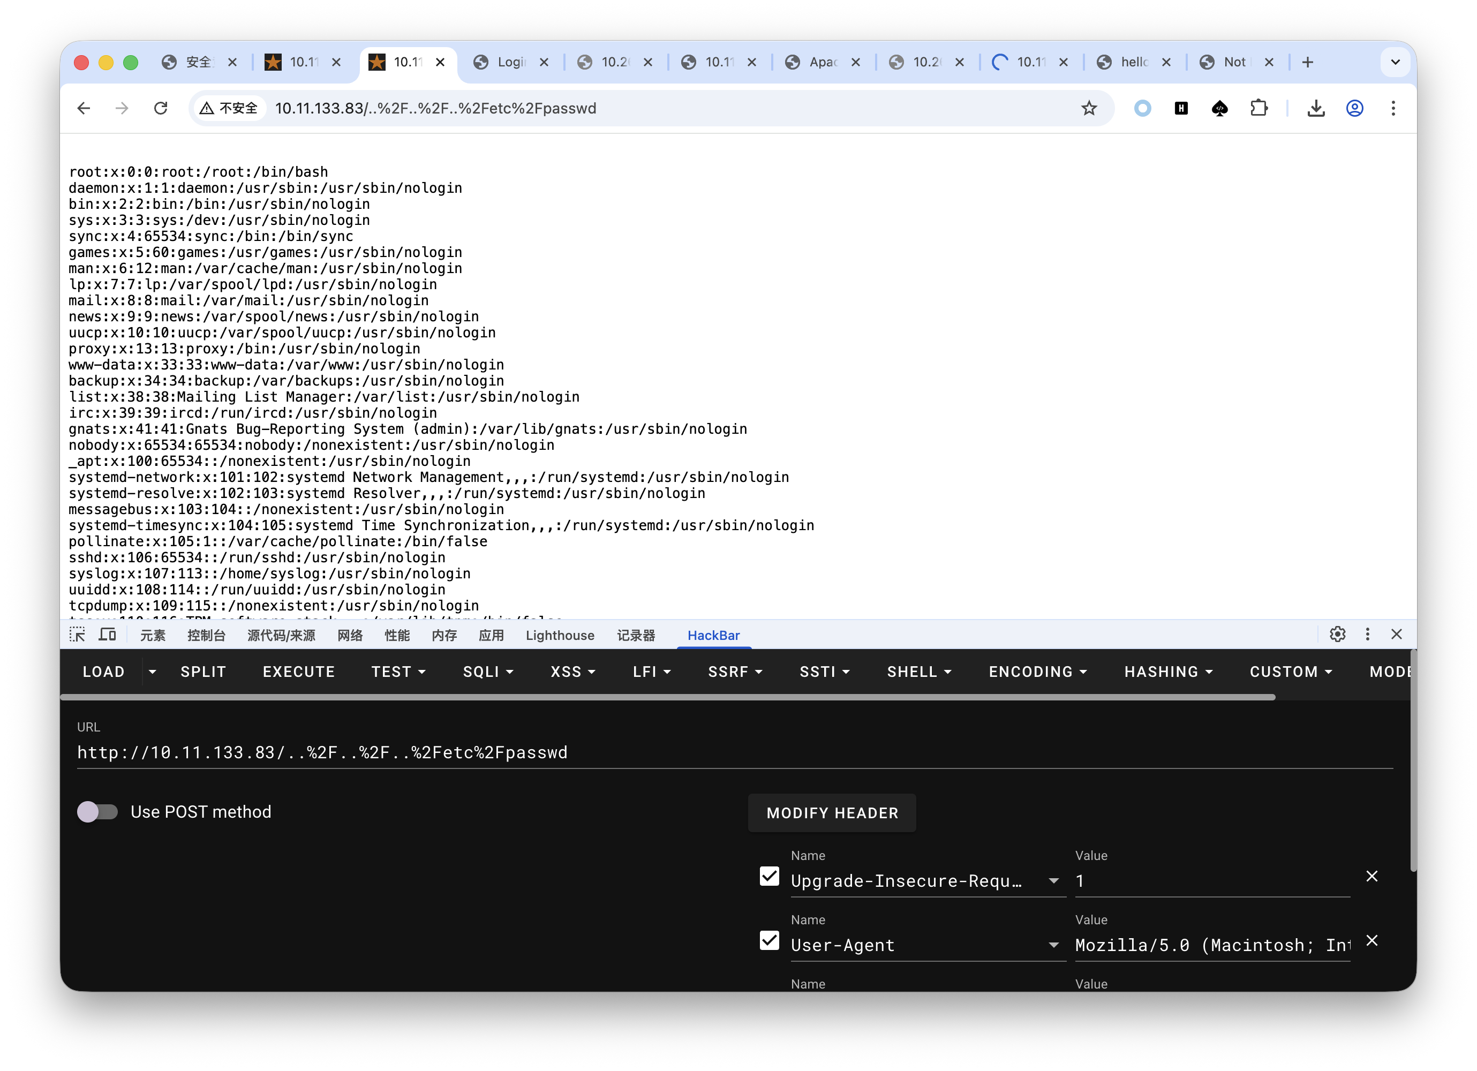Expand the LFI payload dropdown
1477x1071 pixels.
(x=651, y=672)
